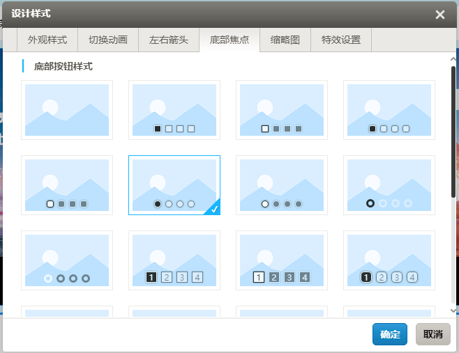
Task: Choose square dots style with black first square
Action: point(174,110)
